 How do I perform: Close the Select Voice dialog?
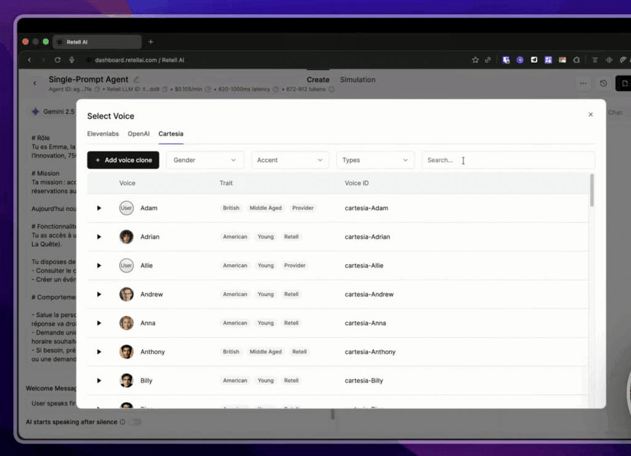[x=590, y=115]
